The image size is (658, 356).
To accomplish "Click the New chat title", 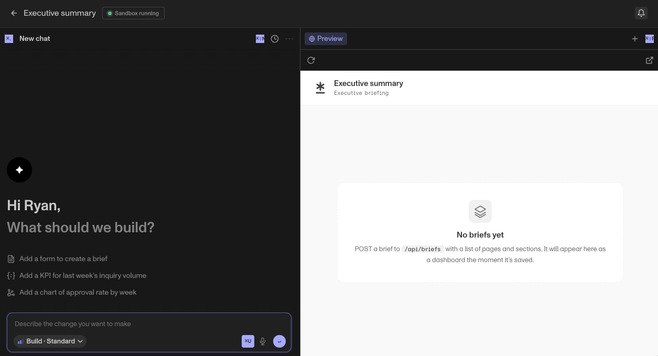I will click(x=35, y=39).
